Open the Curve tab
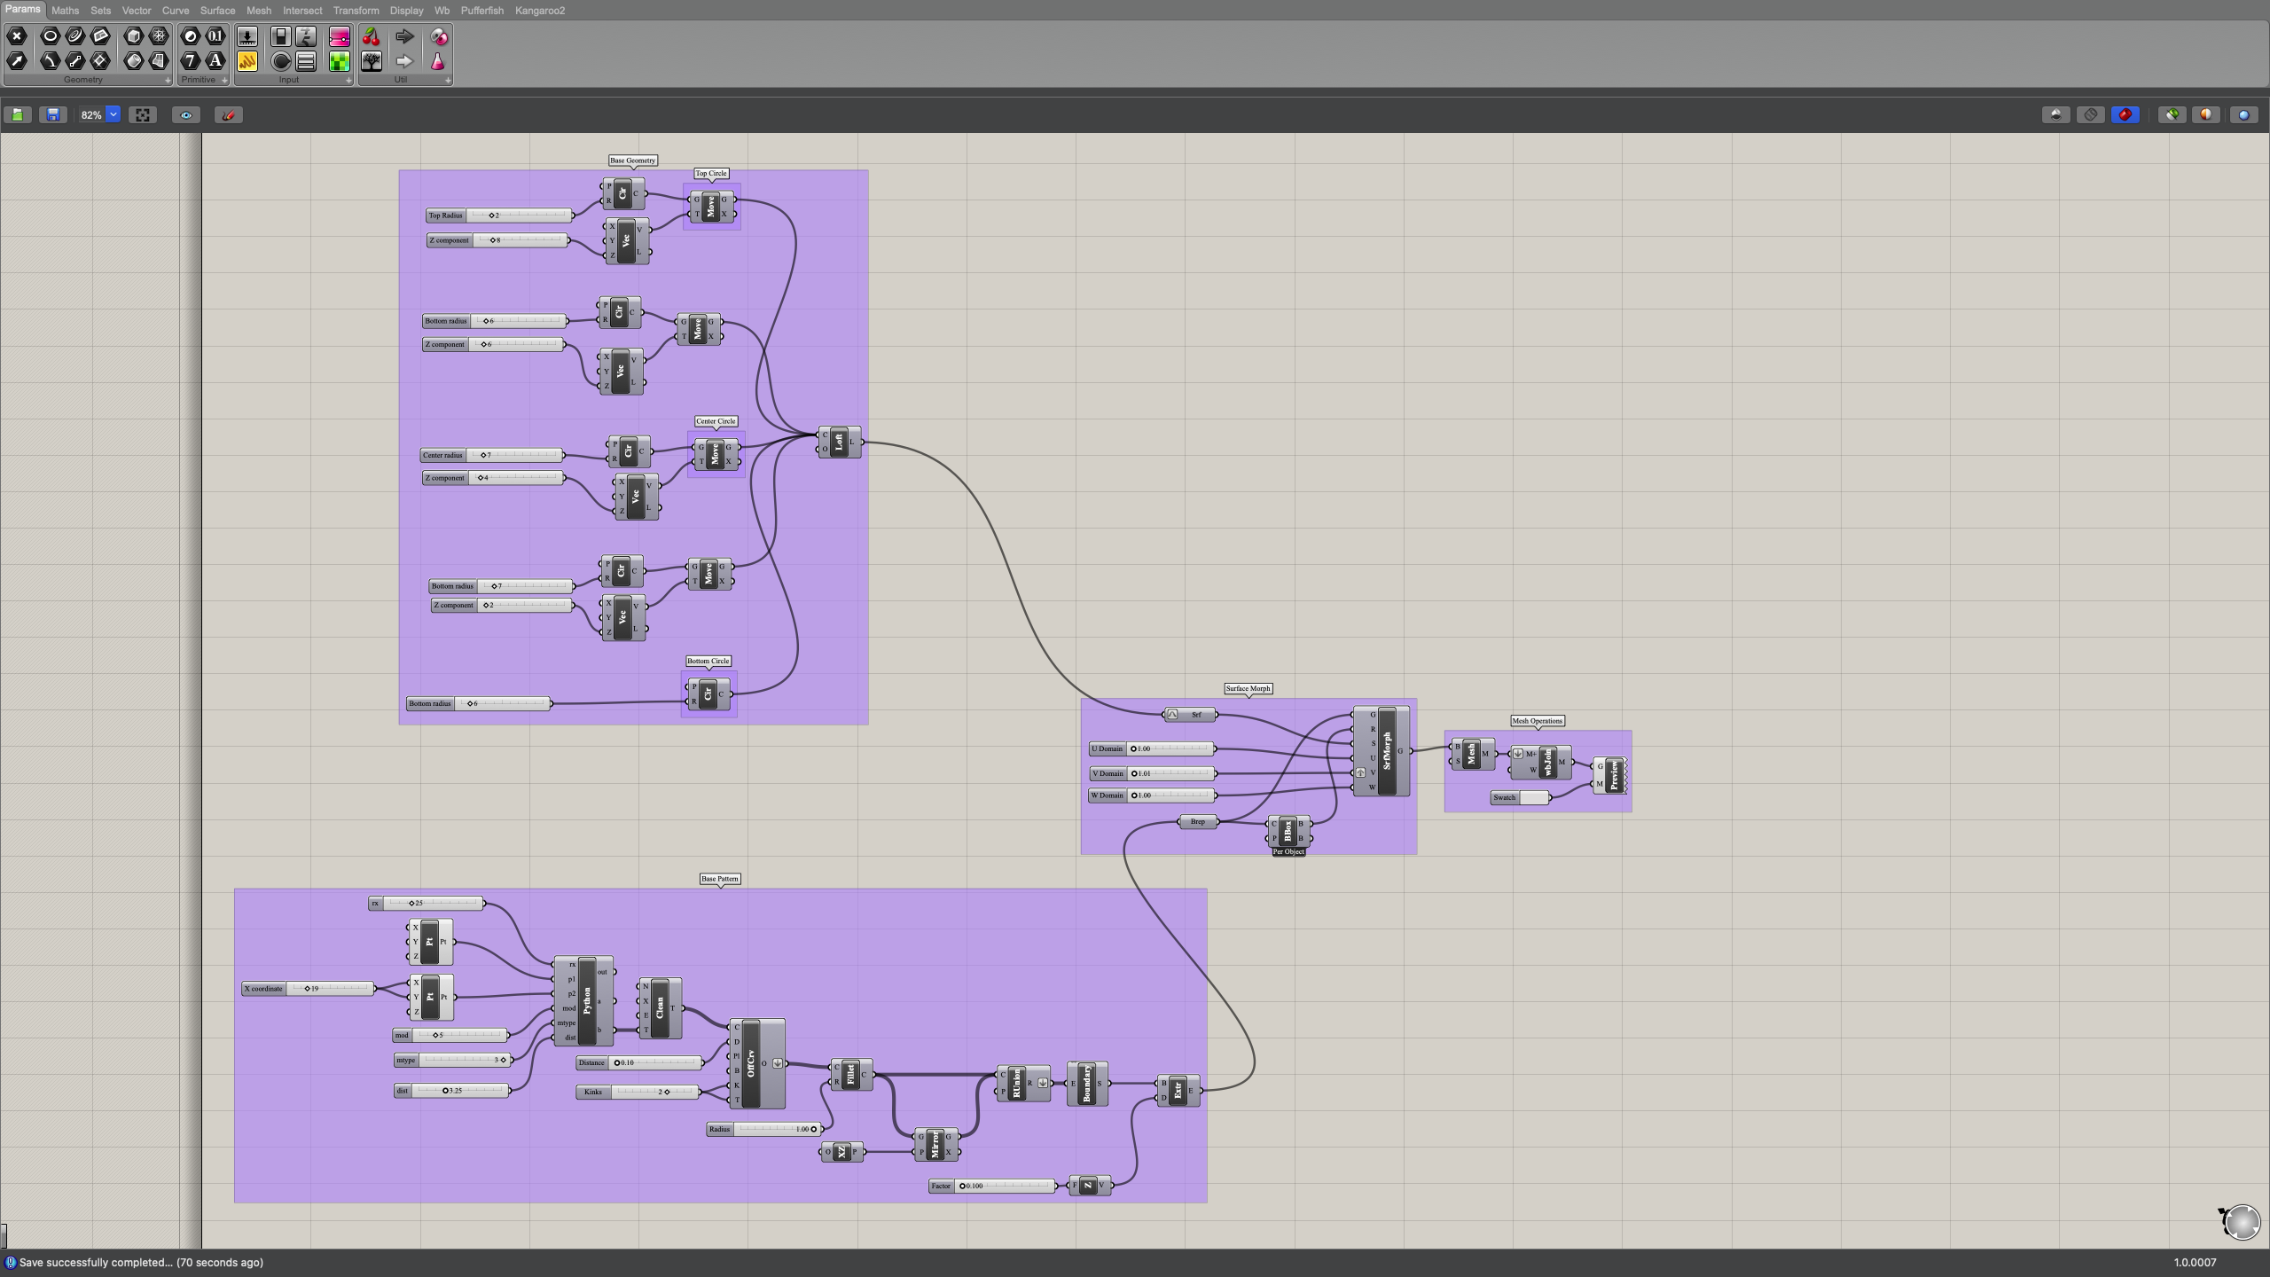Image resolution: width=2270 pixels, height=1277 pixels. pyautogui.click(x=176, y=11)
